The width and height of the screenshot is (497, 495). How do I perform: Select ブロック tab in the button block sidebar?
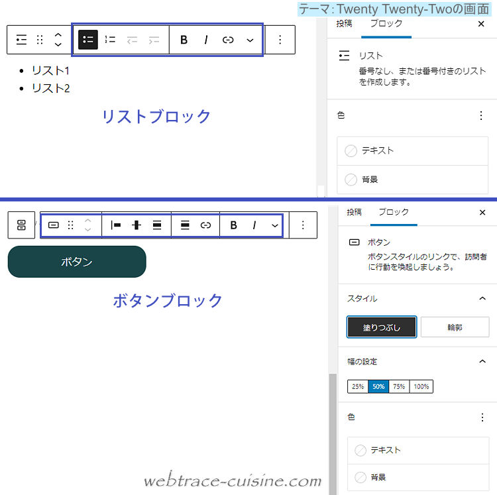pos(394,212)
